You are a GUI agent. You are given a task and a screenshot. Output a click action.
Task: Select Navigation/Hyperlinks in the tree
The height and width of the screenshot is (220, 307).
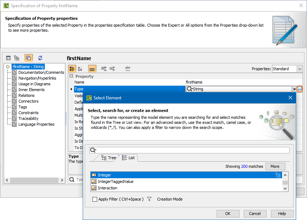[37, 78]
